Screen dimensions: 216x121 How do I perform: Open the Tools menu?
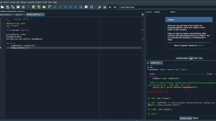[45, 2]
